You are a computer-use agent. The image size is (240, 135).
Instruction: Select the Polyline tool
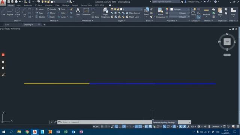click(x=10, y=12)
